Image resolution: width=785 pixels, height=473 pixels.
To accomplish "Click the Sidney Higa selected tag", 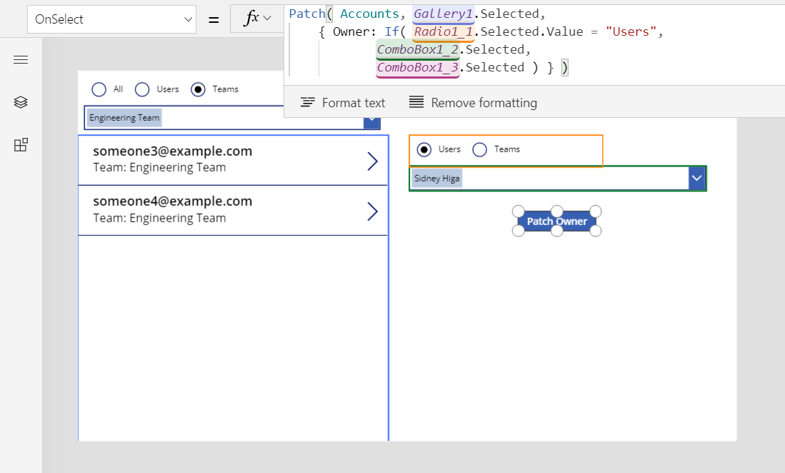I will pos(436,178).
